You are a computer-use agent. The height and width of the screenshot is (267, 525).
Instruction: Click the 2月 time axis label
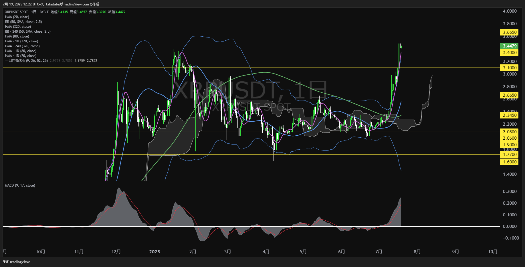pos(193,252)
